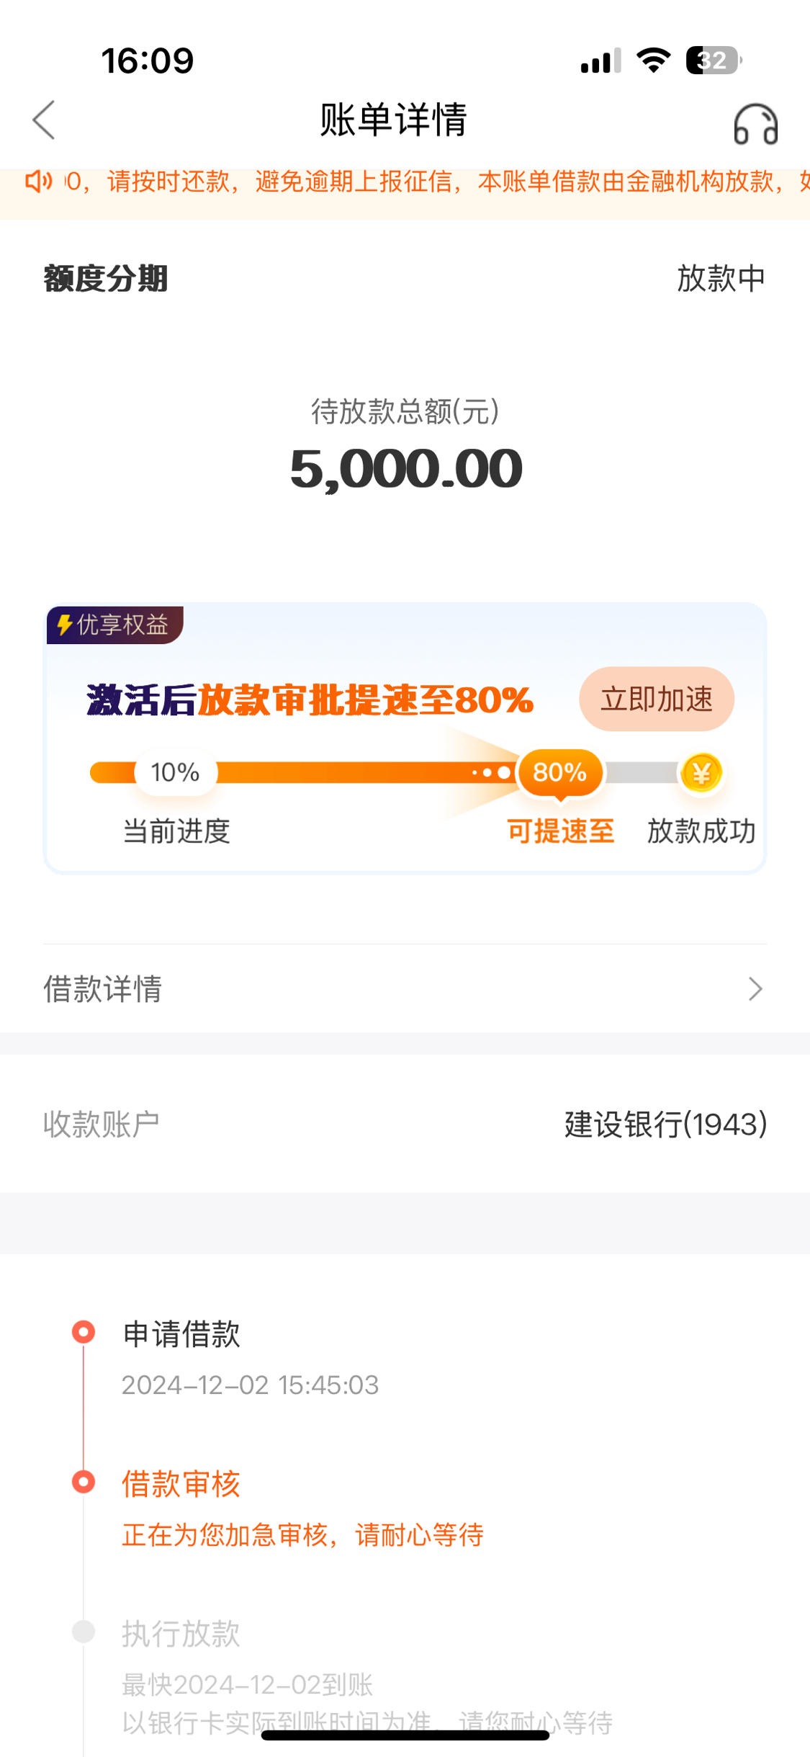Tap the battery indicator in status bar
The height and width of the screenshot is (1757, 810).
point(713,61)
